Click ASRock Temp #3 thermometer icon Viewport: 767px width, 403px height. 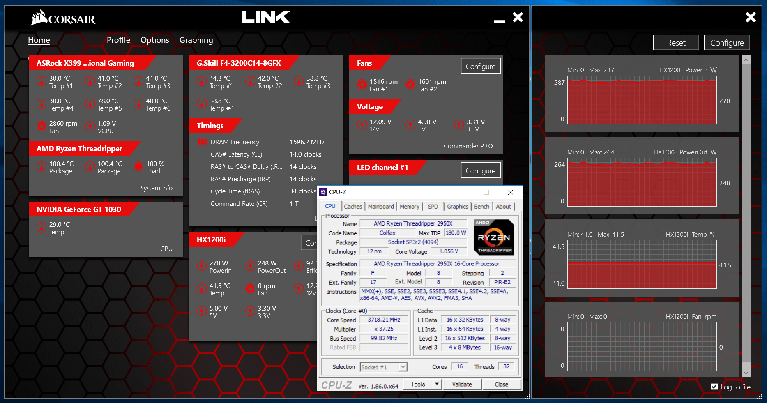point(138,81)
